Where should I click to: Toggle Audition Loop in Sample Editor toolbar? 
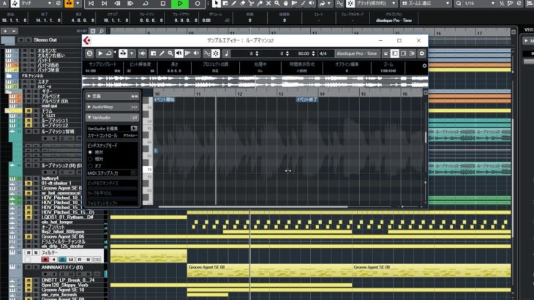pos(109,53)
